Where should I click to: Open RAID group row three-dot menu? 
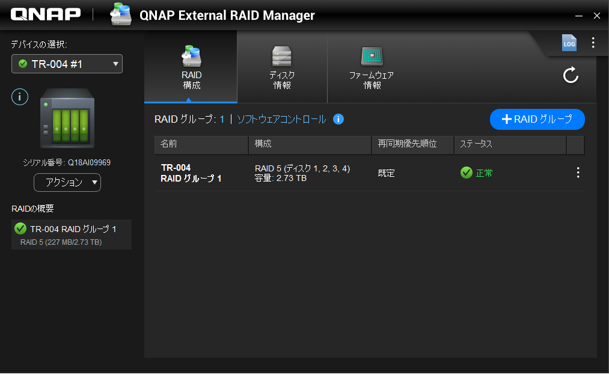point(578,173)
